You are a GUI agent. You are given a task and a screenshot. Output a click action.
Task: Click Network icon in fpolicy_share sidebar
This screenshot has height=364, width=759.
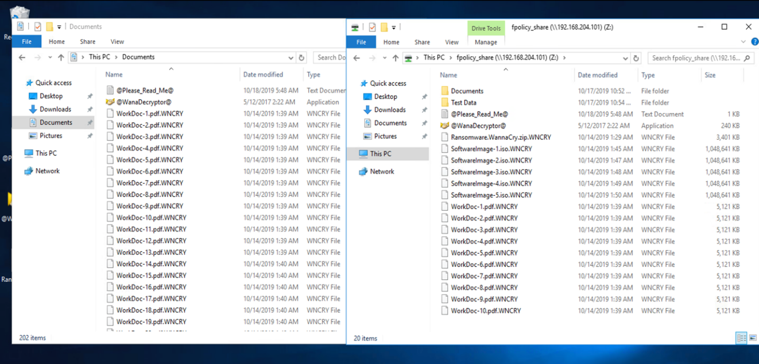(363, 171)
